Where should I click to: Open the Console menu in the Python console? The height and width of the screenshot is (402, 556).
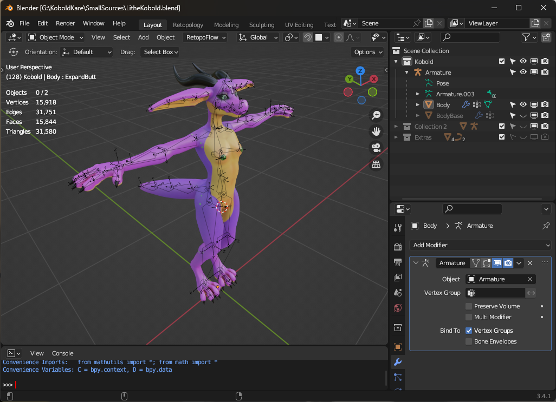[x=63, y=353]
